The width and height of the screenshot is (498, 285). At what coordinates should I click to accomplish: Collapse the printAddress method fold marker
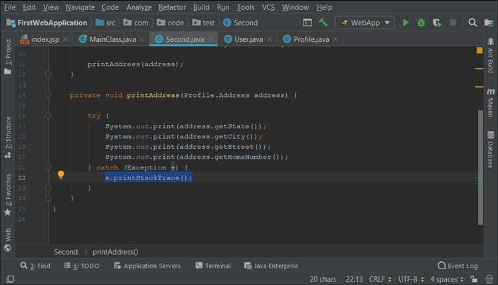[x=48, y=95]
